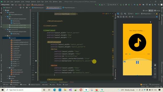The width and height of the screenshot is (163, 92).
Task: Switch editor to Design view mode
Action: click(x=157, y=10)
